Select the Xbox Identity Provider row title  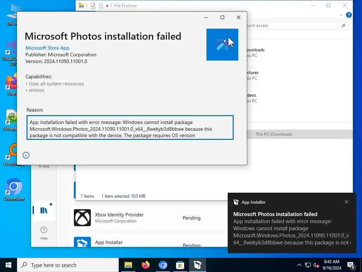tap(119, 215)
